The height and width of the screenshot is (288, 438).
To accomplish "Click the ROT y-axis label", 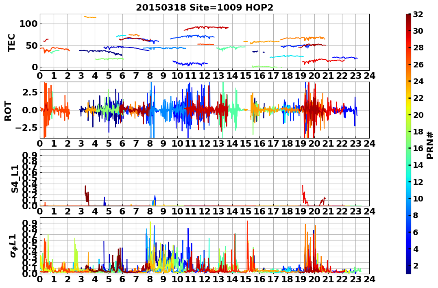I will (8, 111).
